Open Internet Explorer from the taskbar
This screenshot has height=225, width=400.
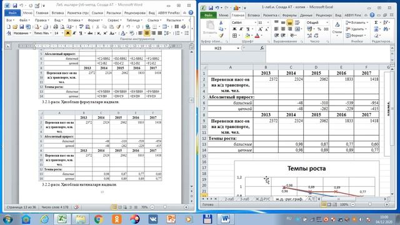coord(44,219)
